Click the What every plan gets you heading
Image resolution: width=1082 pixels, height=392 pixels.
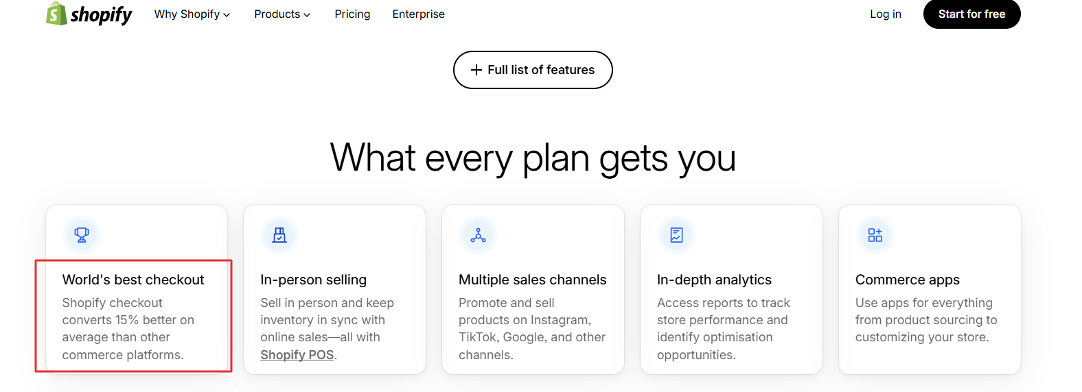pyautogui.click(x=533, y=158)
